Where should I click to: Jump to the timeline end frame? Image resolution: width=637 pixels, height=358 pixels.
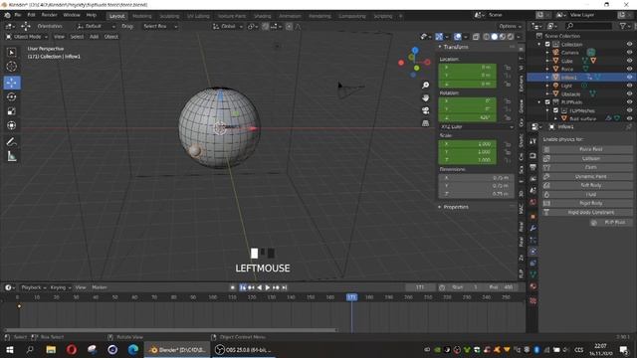click(x=285, y=287)
